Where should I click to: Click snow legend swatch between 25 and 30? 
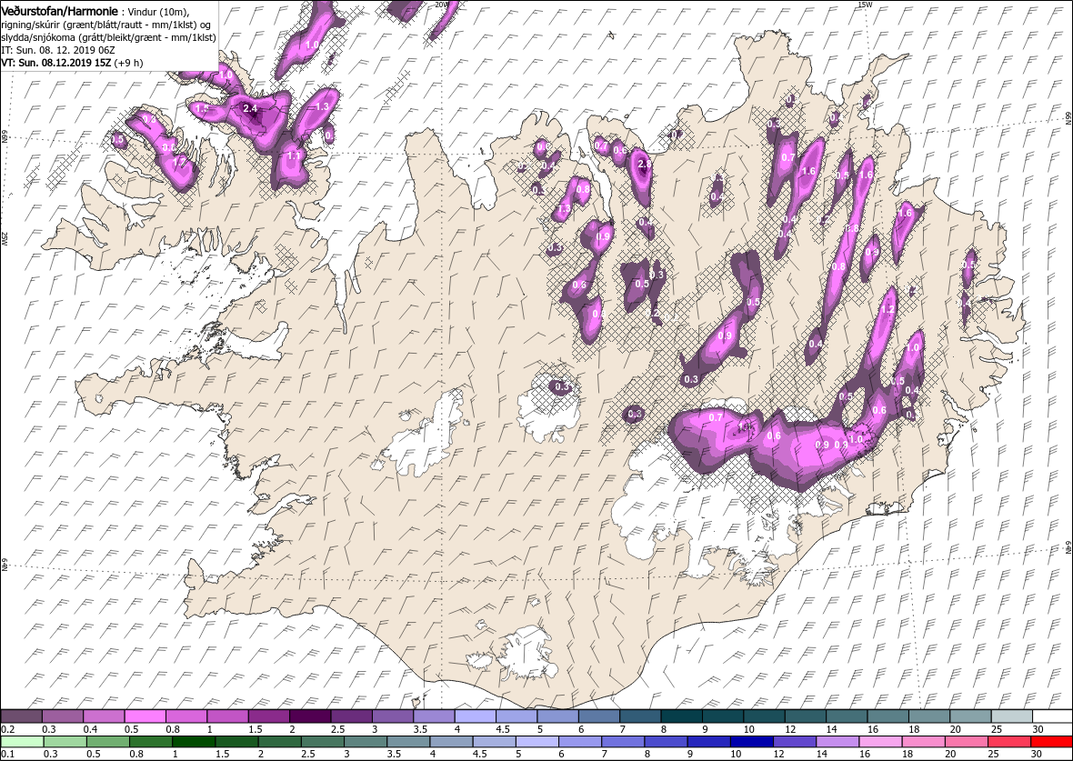tap(1011, 716)
